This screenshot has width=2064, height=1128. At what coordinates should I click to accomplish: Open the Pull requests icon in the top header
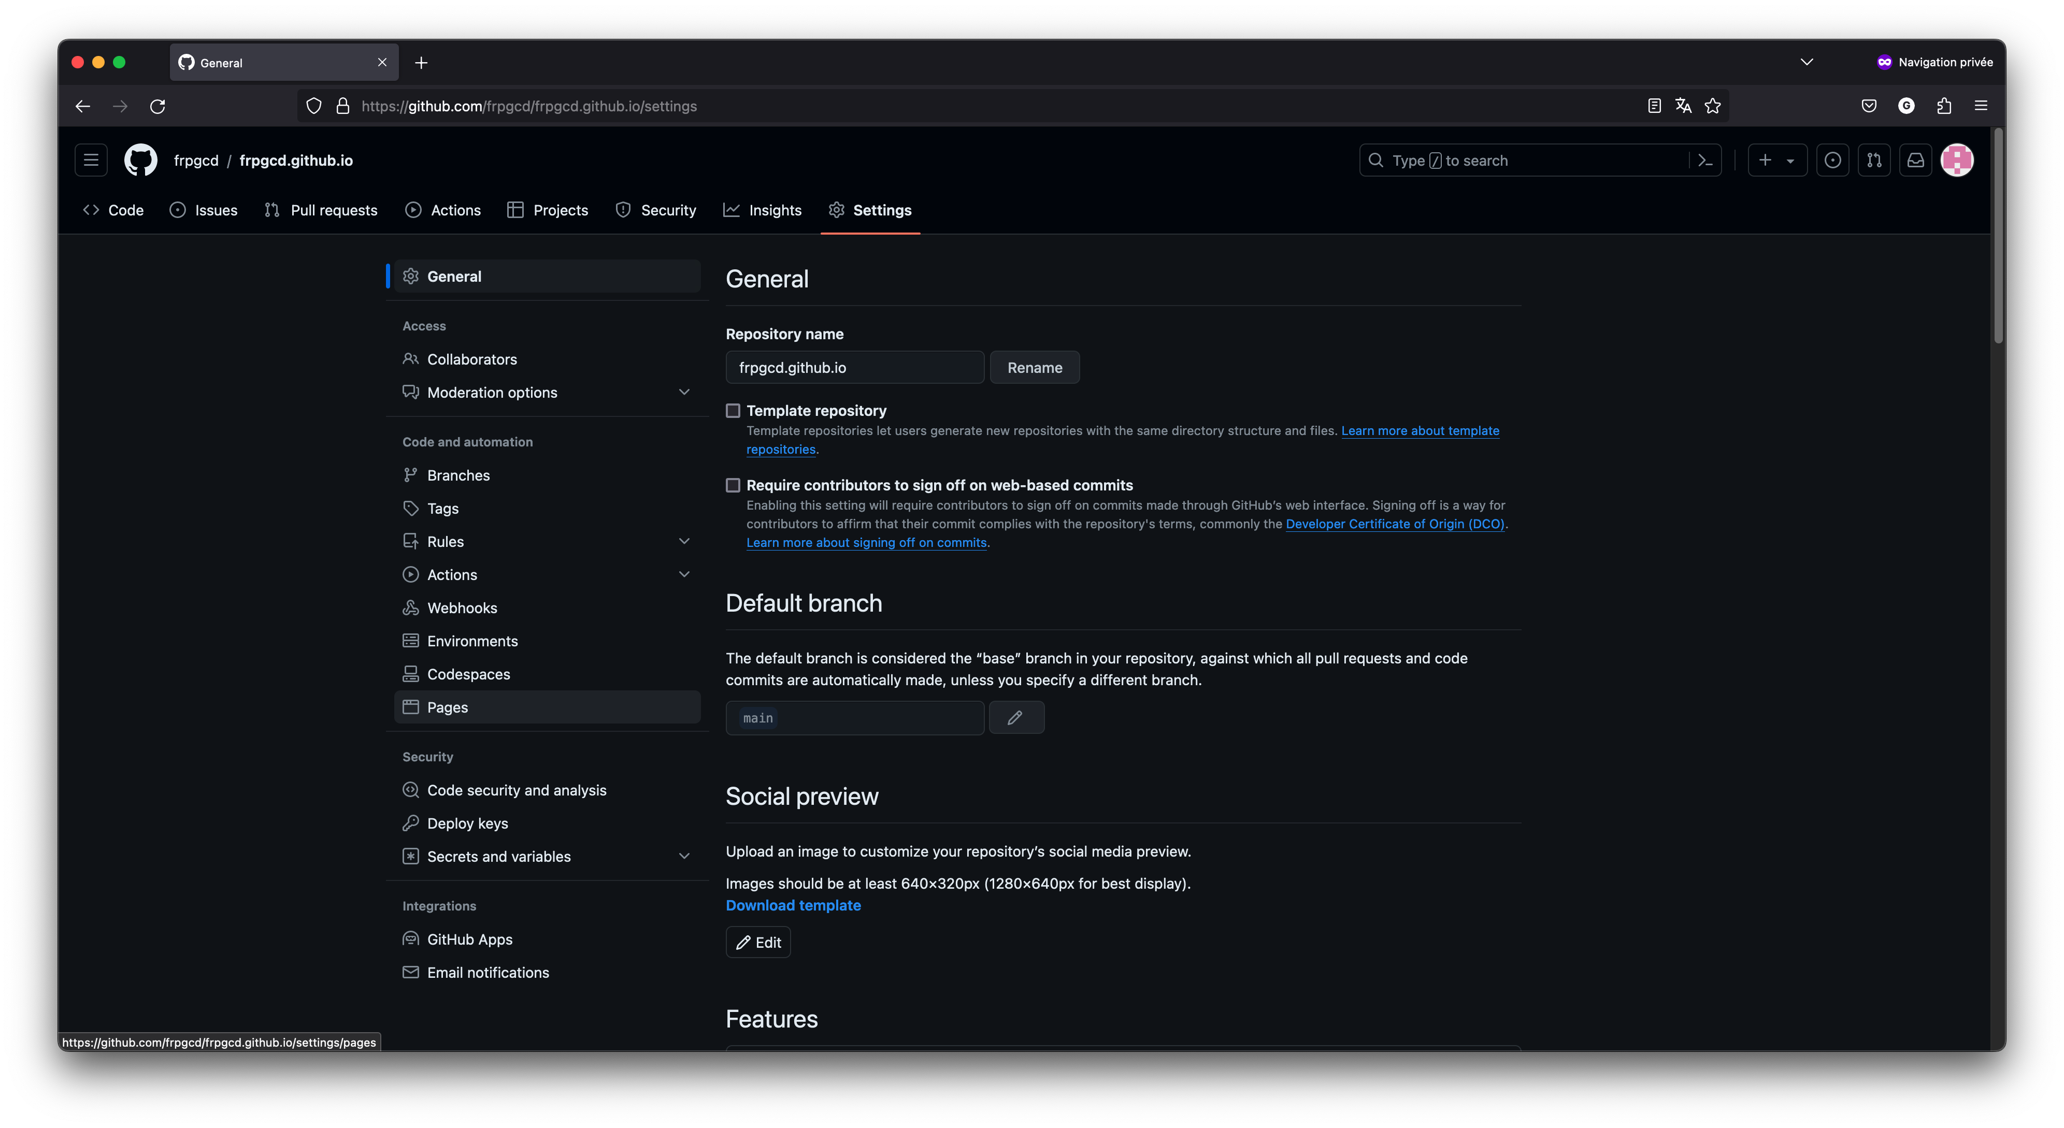[1873, 160]
